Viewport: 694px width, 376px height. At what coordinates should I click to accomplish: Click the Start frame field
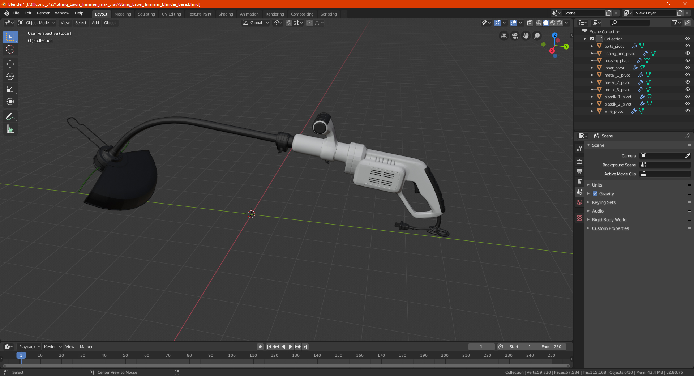click(x=520, y=347)
